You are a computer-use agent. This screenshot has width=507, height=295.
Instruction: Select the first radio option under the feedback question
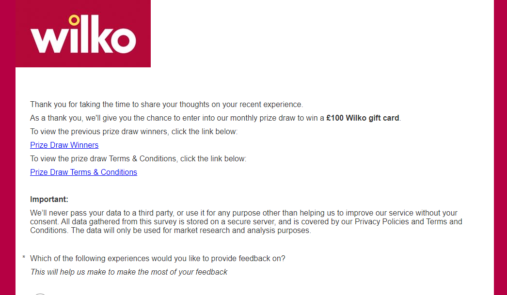coord(40,293)
